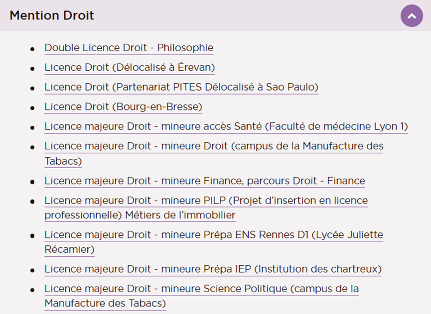The image size is (431, 314).
Task: Select majeure Droit mineure Droit link
Action: click(214, 153)
